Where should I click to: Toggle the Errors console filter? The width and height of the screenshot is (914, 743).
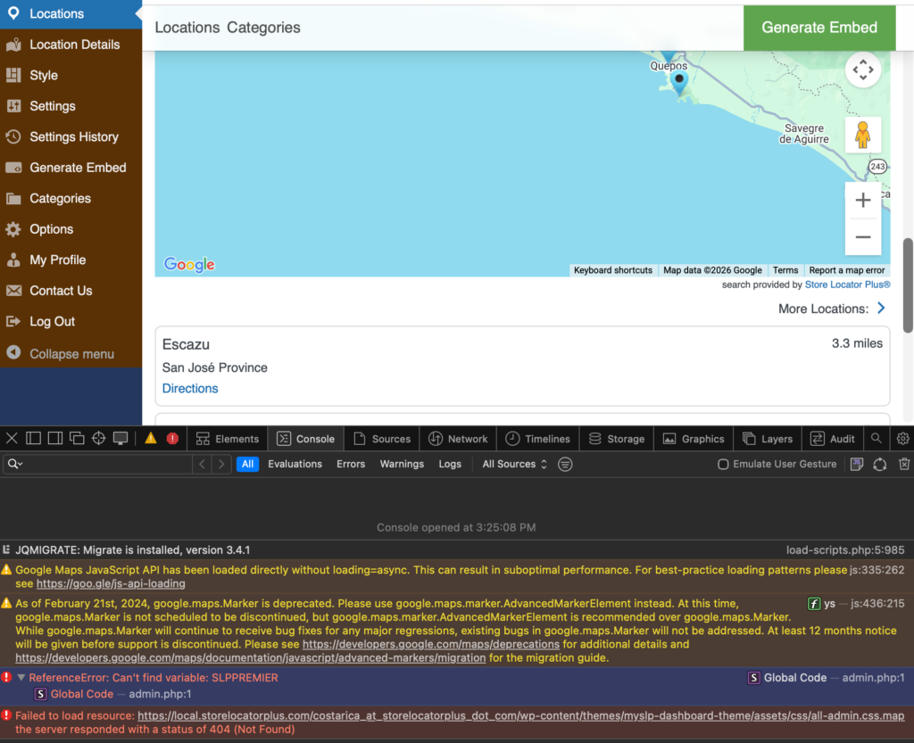pyautogui.click(x=351, y=464)
